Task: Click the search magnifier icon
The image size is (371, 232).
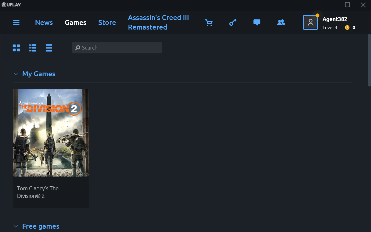Action: 78,48
